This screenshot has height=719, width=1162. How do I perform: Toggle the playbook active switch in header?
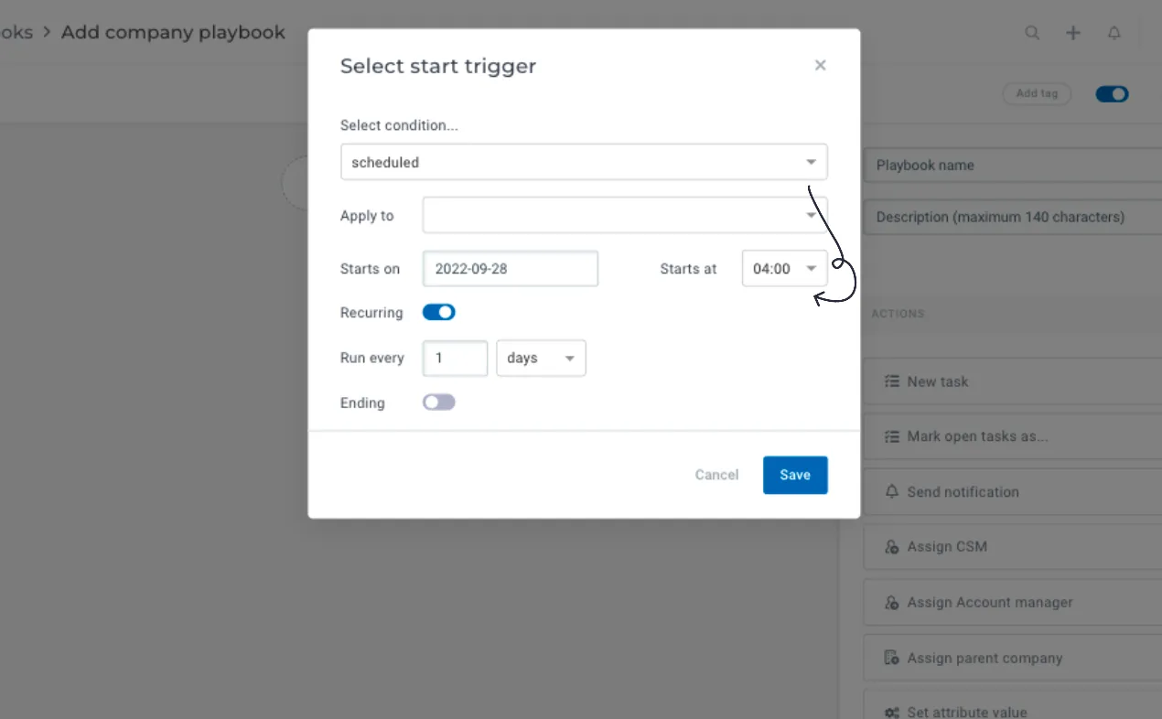[x=1112, y=93]
